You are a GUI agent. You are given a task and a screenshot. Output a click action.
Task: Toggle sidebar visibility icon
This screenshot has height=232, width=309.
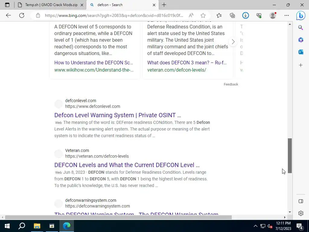coord(301,201)
